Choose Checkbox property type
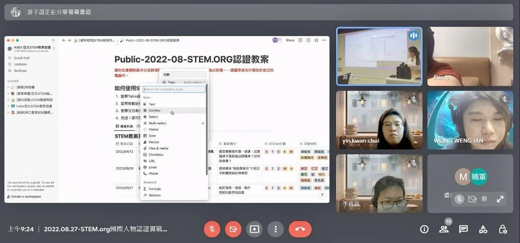 click(x=174, y=155)
